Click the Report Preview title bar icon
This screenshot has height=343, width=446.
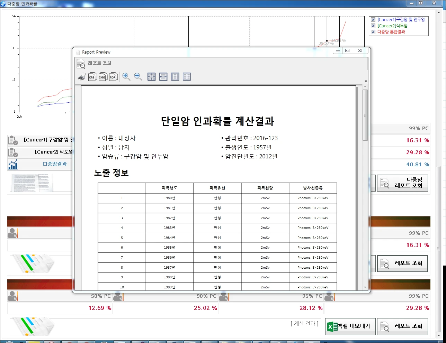(x=78, y=52)
